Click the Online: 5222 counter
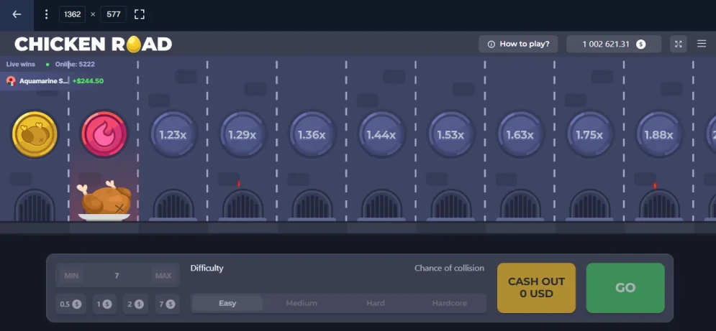This screenshot has height=331, width=716. click(x=75, y=65)
